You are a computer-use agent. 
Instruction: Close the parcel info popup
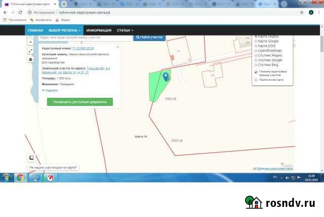(118, 47)
